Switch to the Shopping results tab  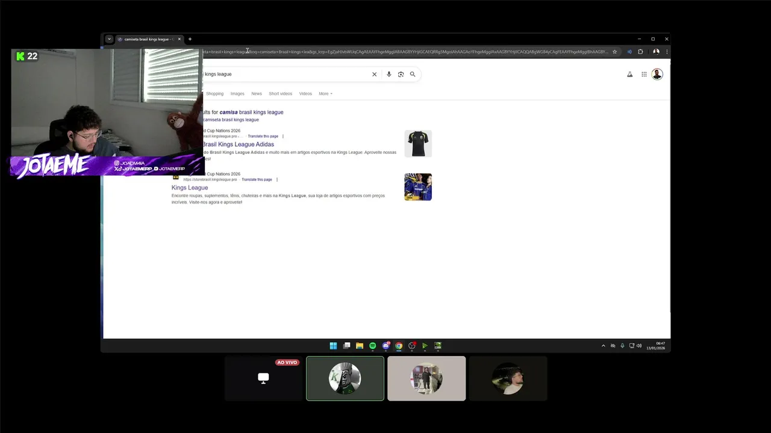[214, 94]
